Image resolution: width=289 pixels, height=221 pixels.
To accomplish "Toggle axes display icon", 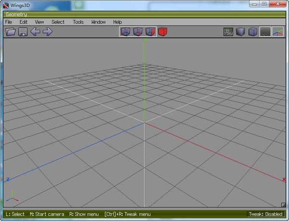I will click(x=277, y=32).
